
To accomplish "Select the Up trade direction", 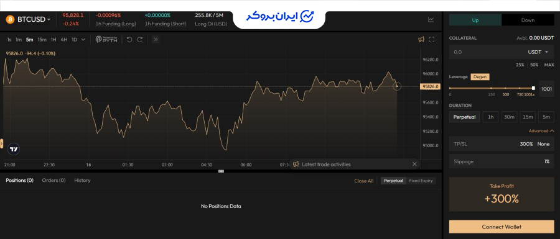I will pos(475,20).
